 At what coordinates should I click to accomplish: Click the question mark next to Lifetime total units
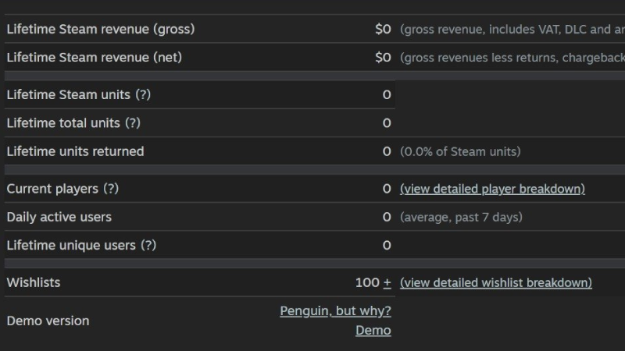[133, 123]
